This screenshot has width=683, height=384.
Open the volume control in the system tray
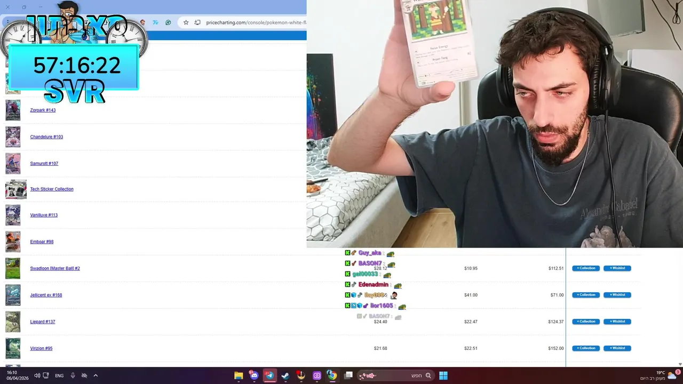[x=37, y=375]
